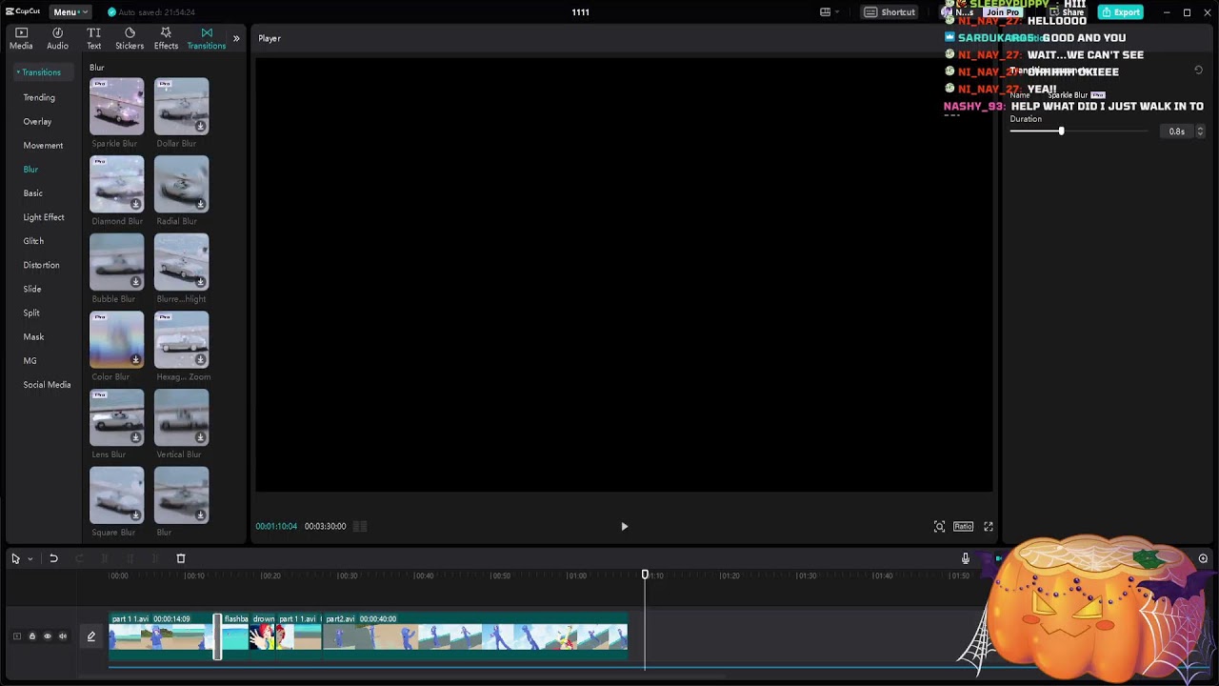Screen dimensions: 1219x686
Task: Select the MG category
Action: point(30,361)
